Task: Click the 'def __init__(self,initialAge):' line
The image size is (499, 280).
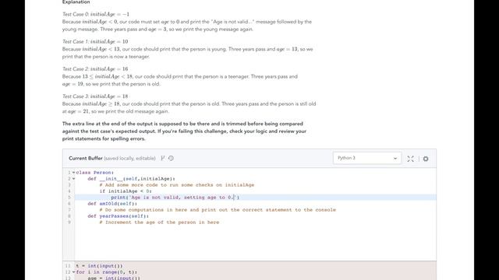Action: [x=132, y=179]
